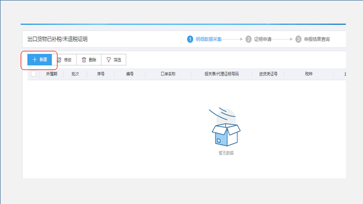Viewport: 363px width, 204px height.
Task: Click the pencil edit icon beside 修改
Action: click(59, 60)
